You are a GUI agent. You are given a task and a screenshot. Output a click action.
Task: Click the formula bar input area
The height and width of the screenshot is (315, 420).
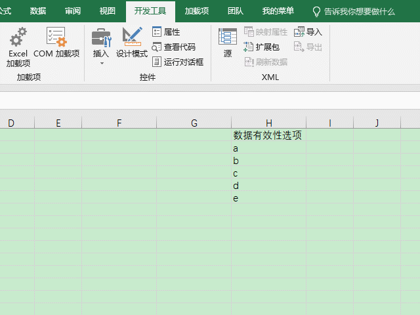(210, 100)
